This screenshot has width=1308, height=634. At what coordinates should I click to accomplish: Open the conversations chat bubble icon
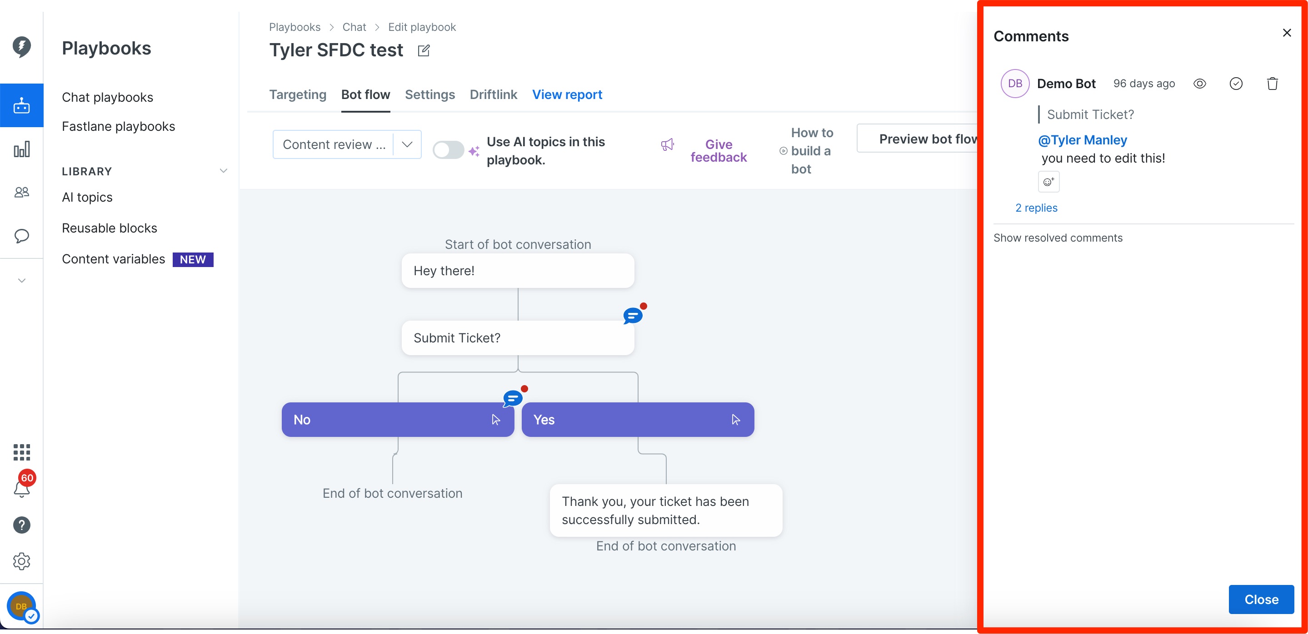[x=21, y=236]
